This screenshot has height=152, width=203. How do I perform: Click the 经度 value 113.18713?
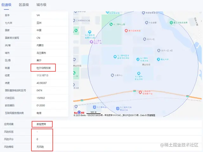coord(42,75)
